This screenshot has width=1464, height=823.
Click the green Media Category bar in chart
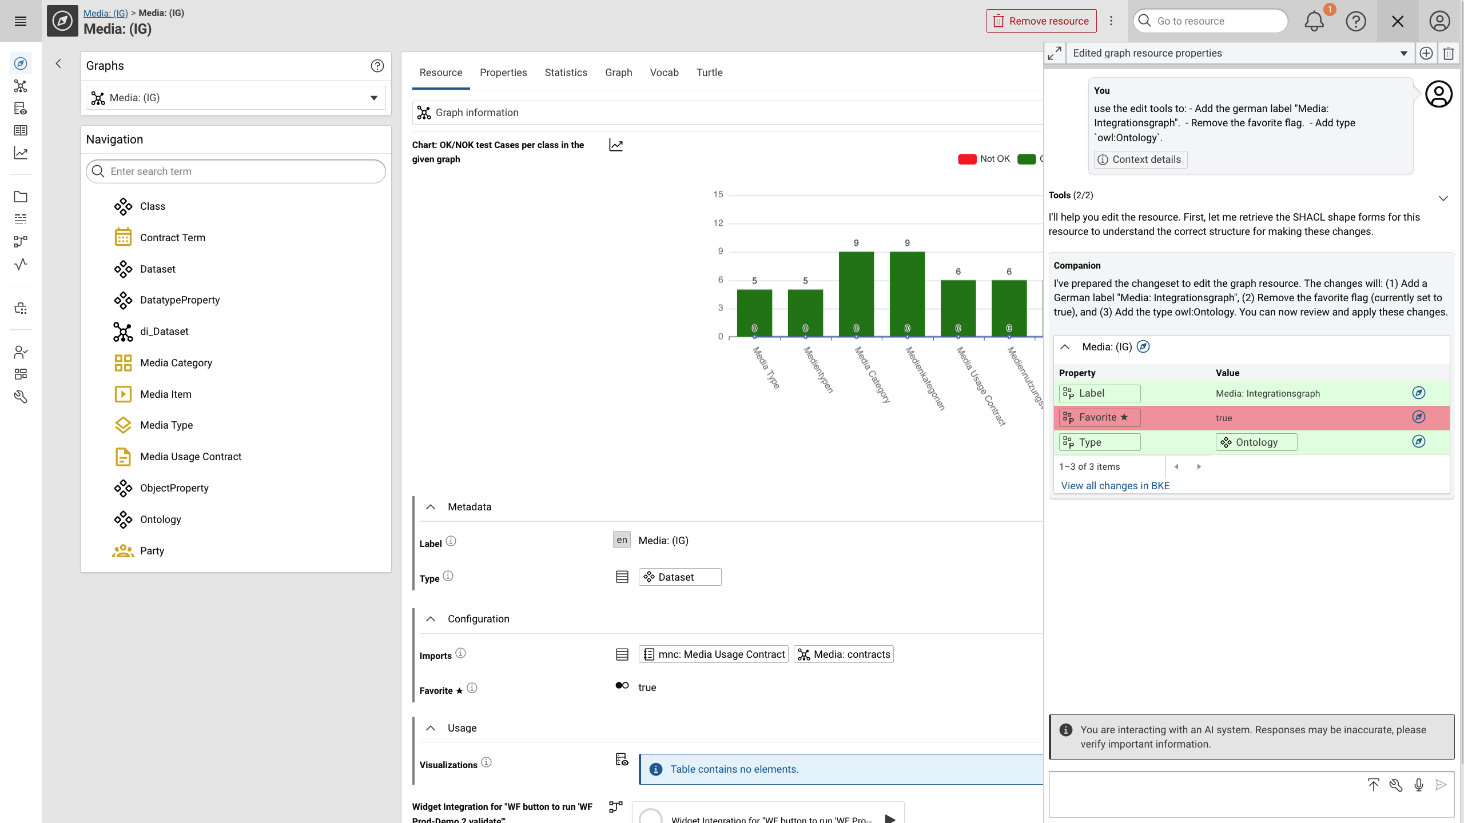(856, 294)
